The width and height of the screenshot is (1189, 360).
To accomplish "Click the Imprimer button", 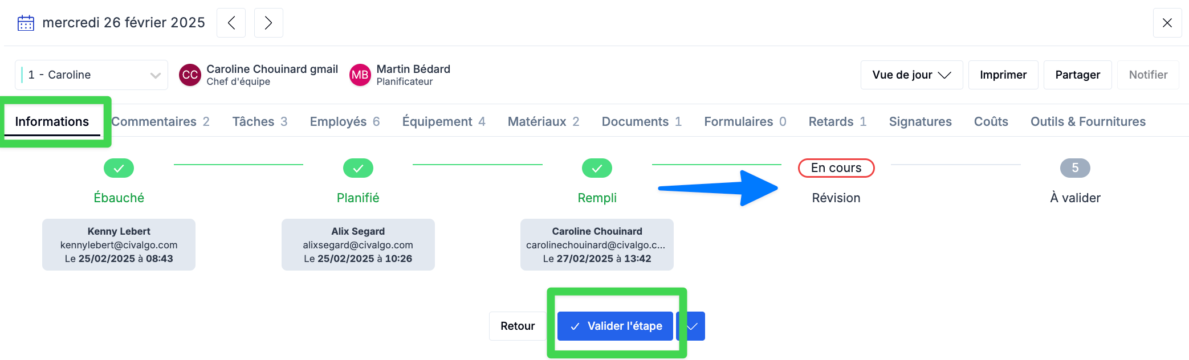I will [1003, 75].
